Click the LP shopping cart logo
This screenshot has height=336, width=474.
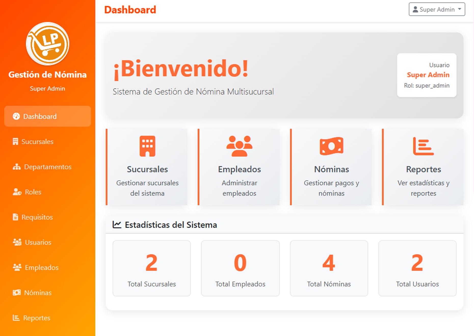click(x=47, y=44)
